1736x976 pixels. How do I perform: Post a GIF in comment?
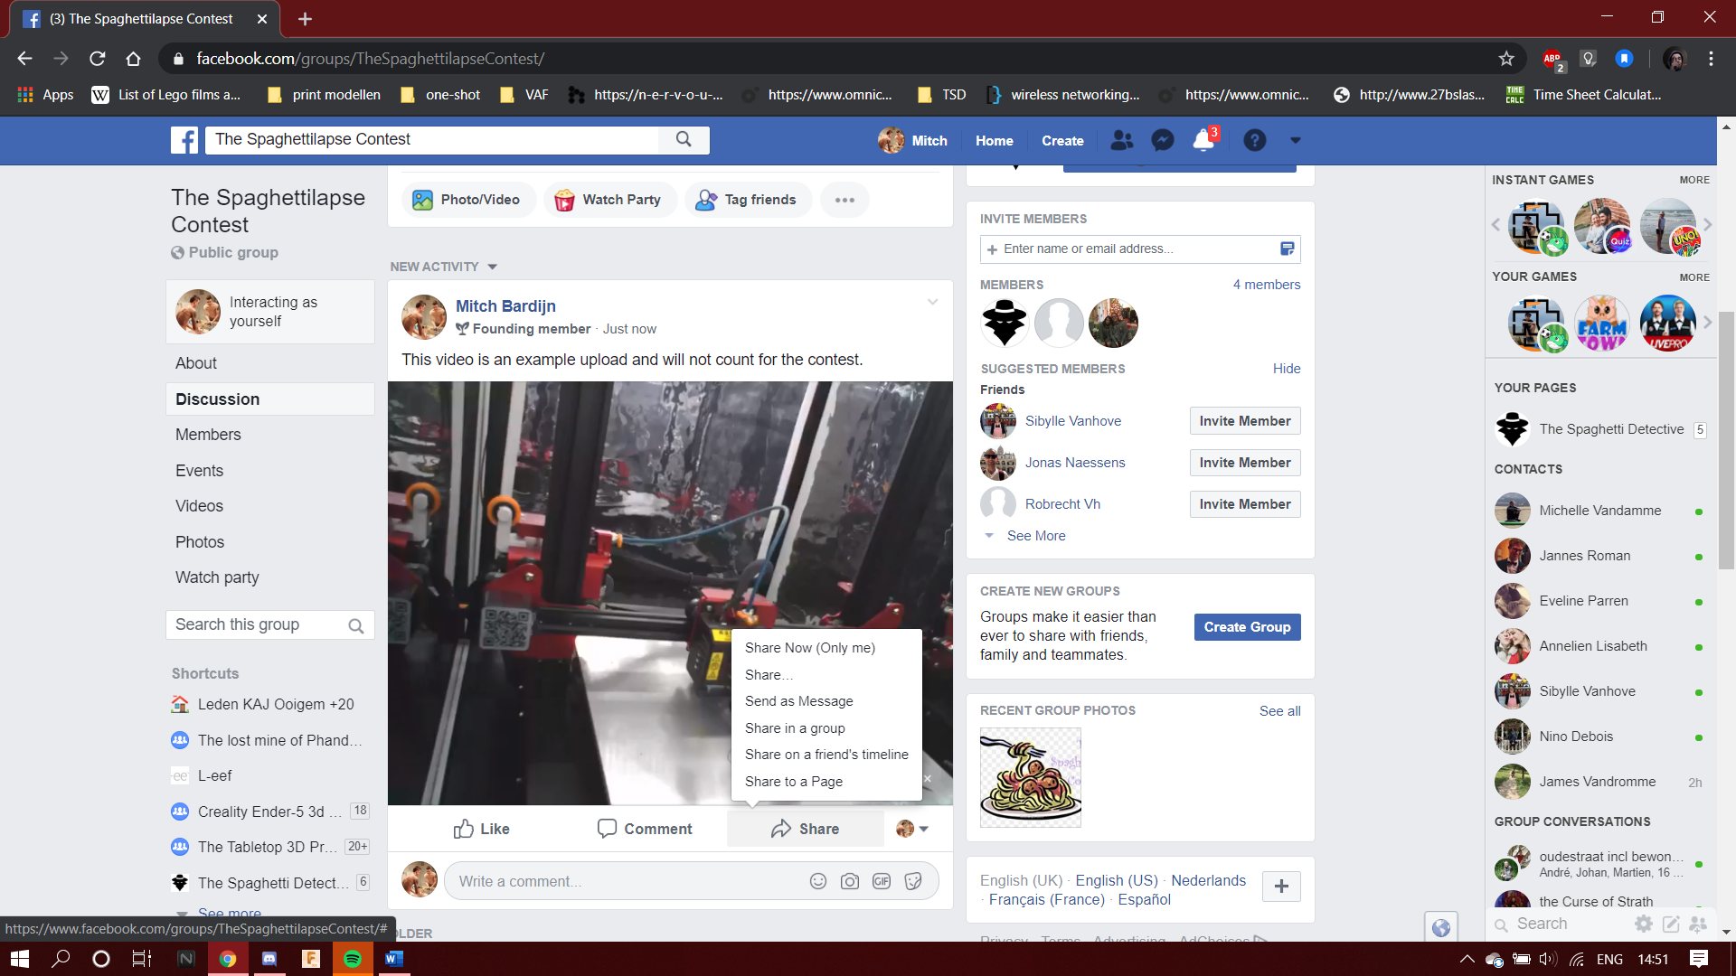(x=882, y=881)
